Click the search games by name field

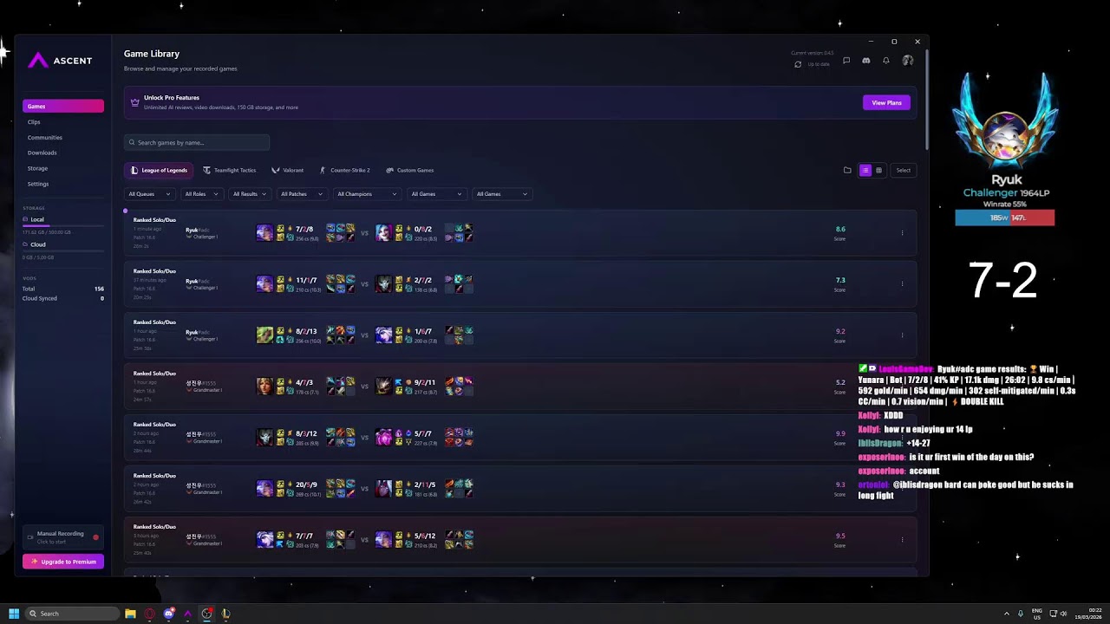click(197, 142)
